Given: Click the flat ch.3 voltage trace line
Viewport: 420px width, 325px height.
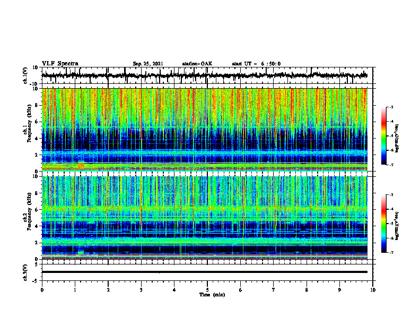Looking at the screenshot, I should point(204,272).
